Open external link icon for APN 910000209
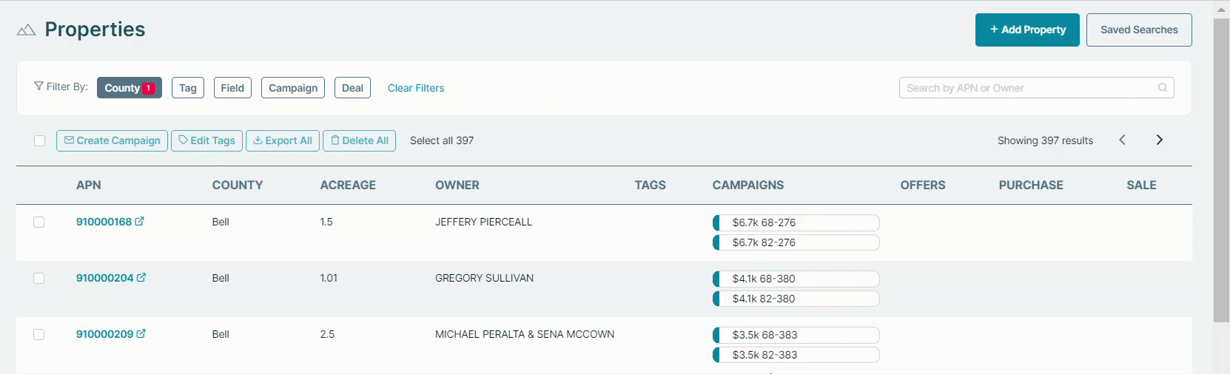Screen dimensions: 1230x374 pos(141,333)
